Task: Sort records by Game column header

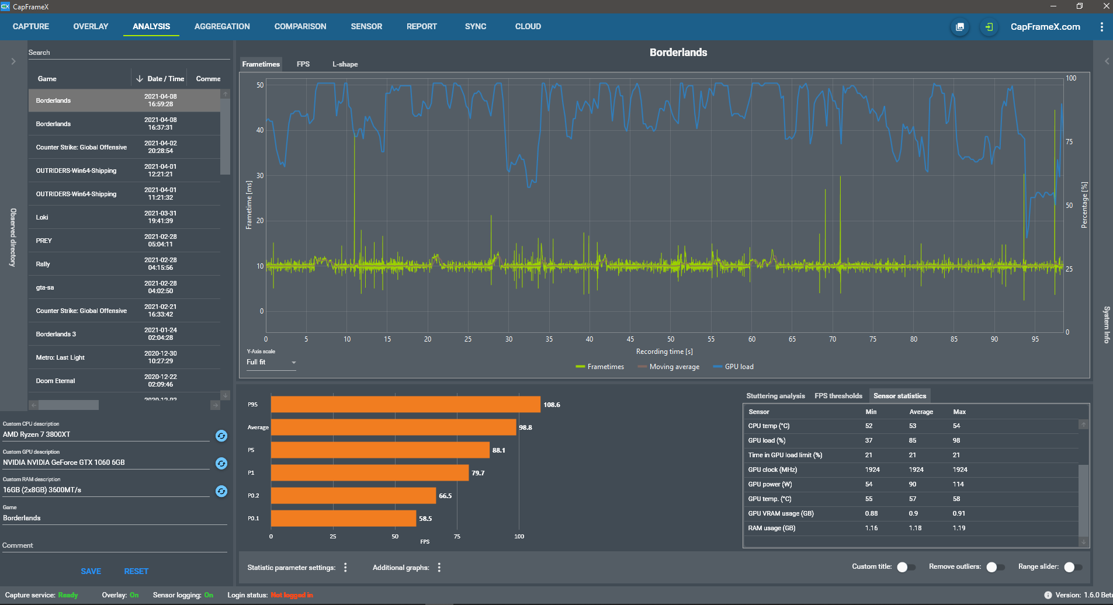Action: pos(47,79)
